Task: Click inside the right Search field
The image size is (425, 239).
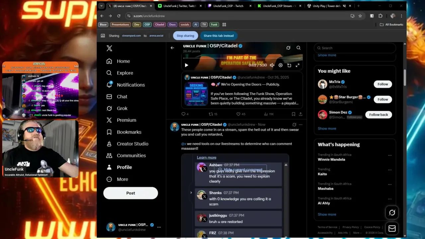Action: tap(355, 48)
